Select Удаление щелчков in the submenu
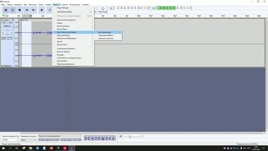Viewport: 268px width, 151px height. click(108, 38)
